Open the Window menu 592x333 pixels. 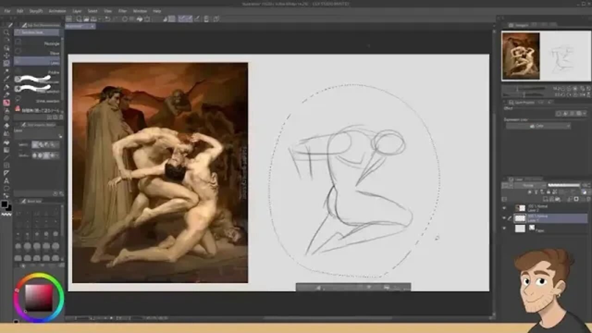coord(140,11)
